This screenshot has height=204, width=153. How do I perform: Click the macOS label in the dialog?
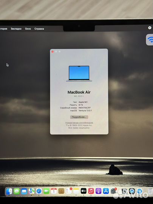[x=74, y=110]
